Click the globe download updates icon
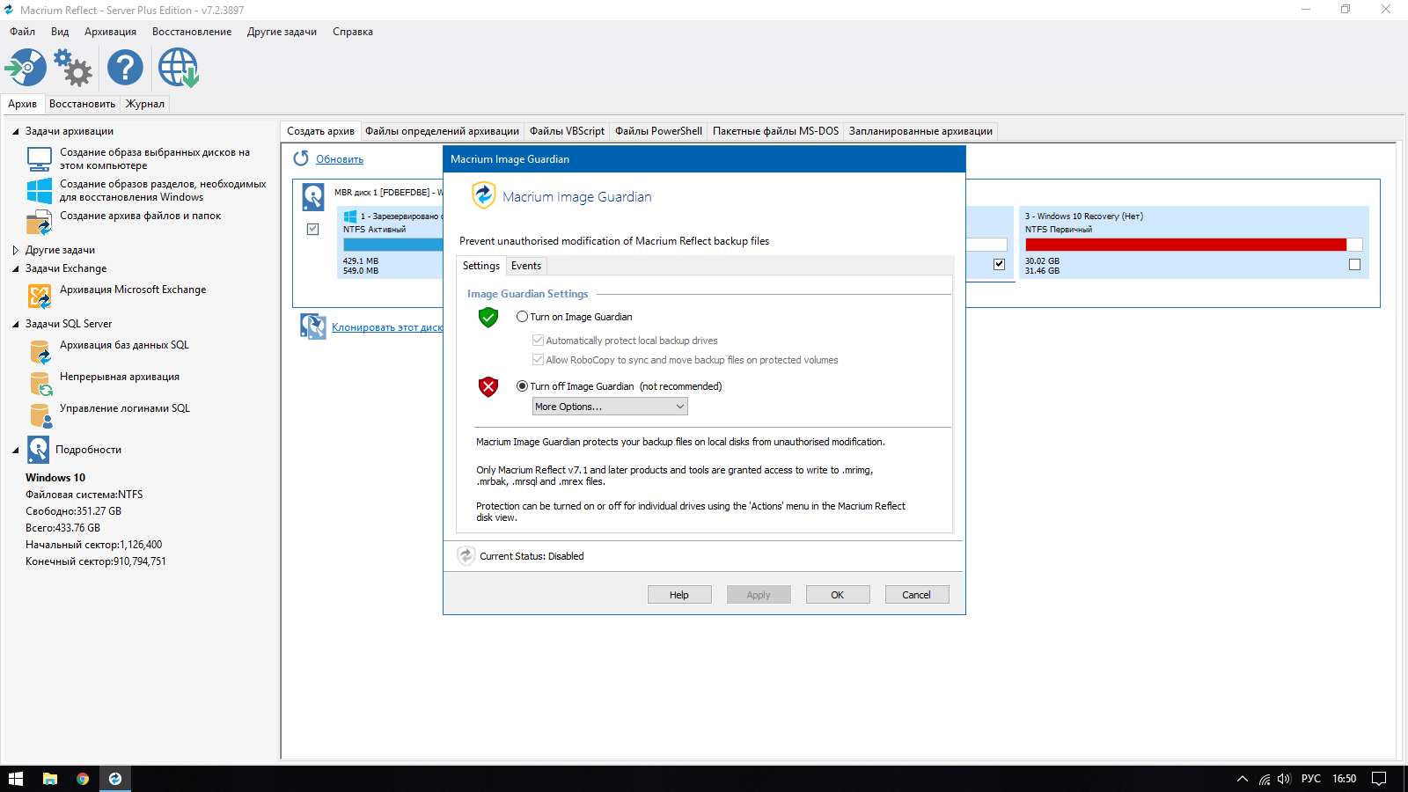This screenshot has width=1408, height=792. point(179,68)
